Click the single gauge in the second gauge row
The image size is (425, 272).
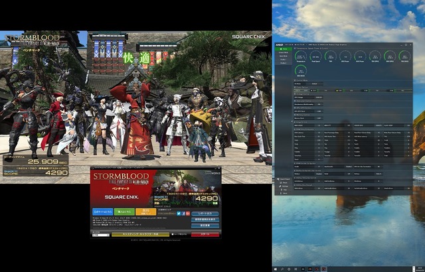[301, 70]
